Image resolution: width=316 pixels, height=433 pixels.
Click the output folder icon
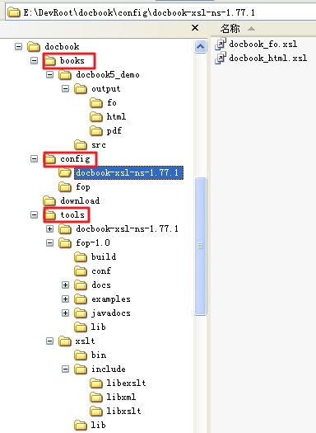(81, 88)
